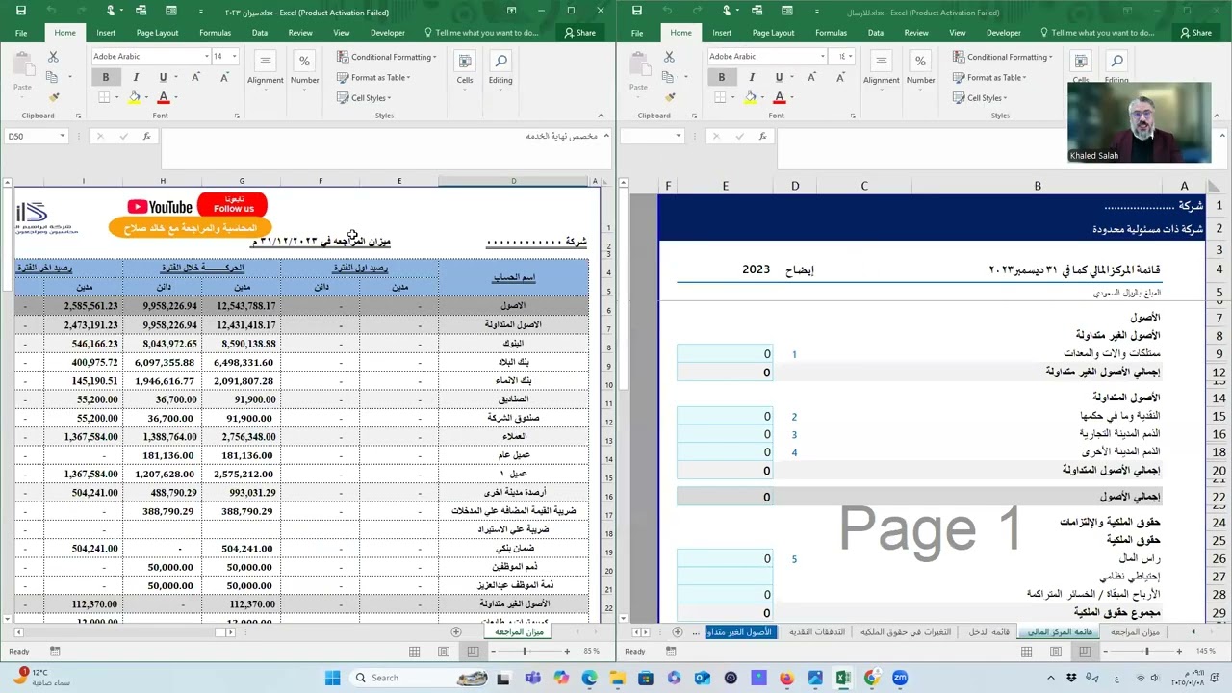Open Page Layout tab in right window
This screenshot has width=1232, height=693.
(773, 32)
